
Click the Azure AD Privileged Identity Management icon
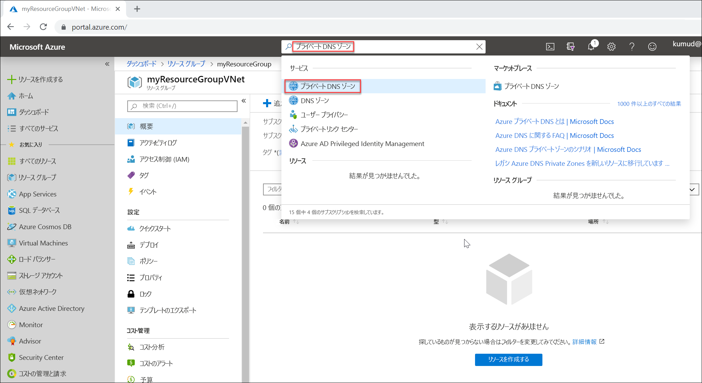293,143
